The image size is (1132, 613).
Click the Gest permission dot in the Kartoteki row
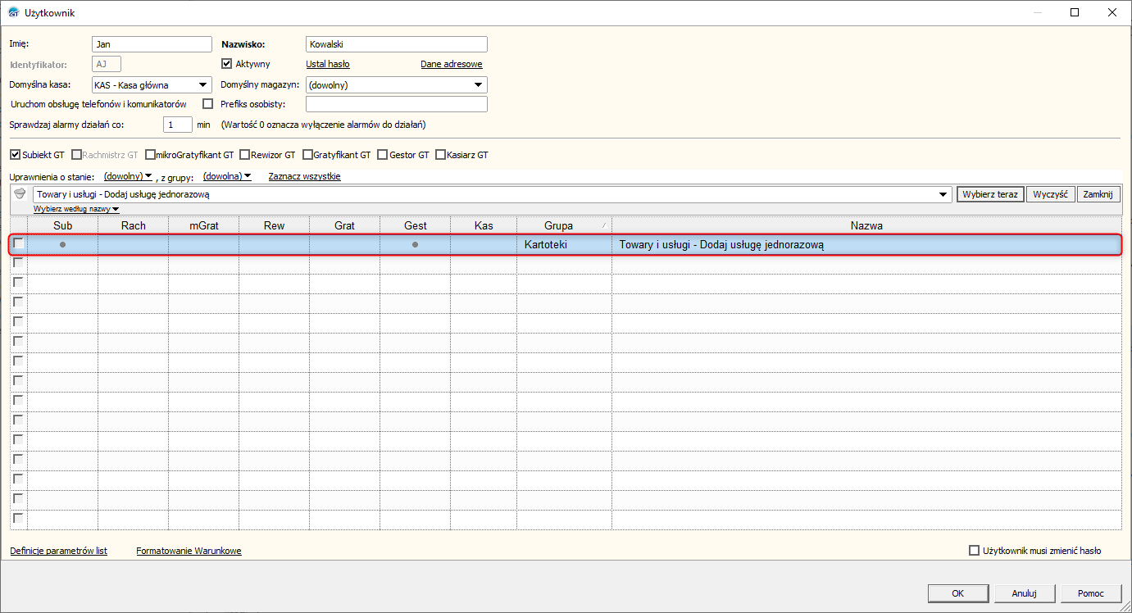pos(416,244)
